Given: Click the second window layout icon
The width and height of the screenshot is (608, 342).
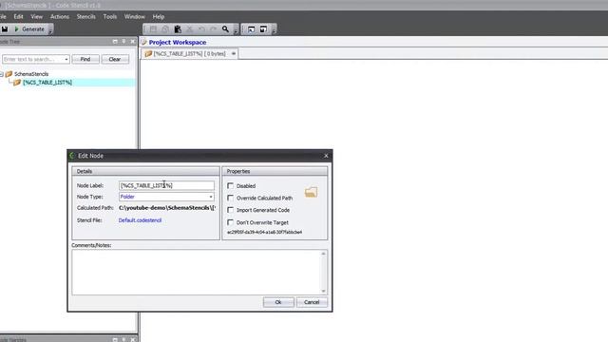Looking at the screenshot, I should click(263, 29).
